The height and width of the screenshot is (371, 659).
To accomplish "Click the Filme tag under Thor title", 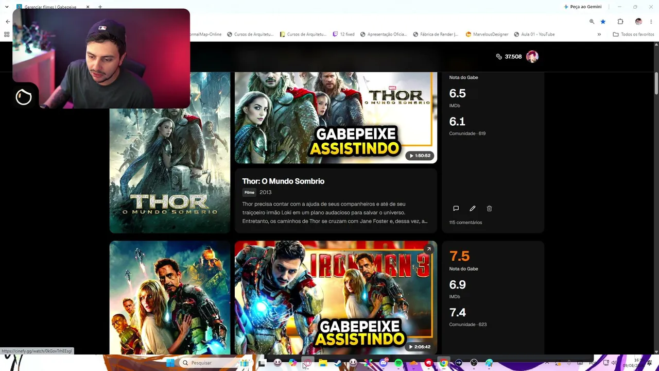I will pyautogui.click(x=249, y=193).
